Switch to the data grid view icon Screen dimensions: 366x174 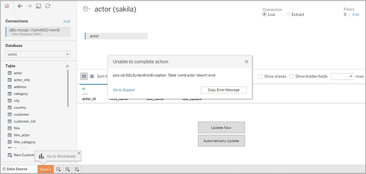tap(84, 76)
